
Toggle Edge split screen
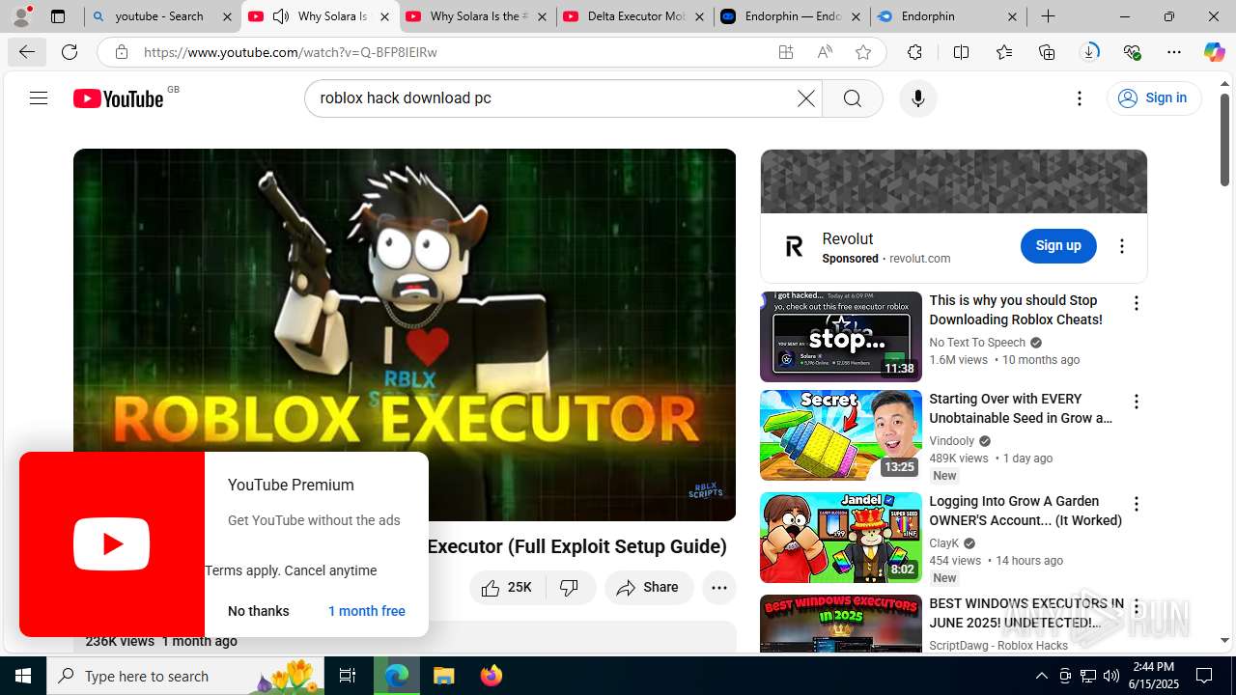(961, 52)
